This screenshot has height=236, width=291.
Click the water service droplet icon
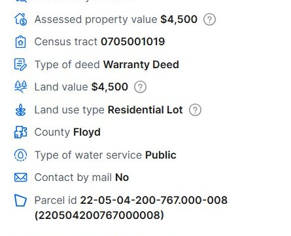pos(21,155)
